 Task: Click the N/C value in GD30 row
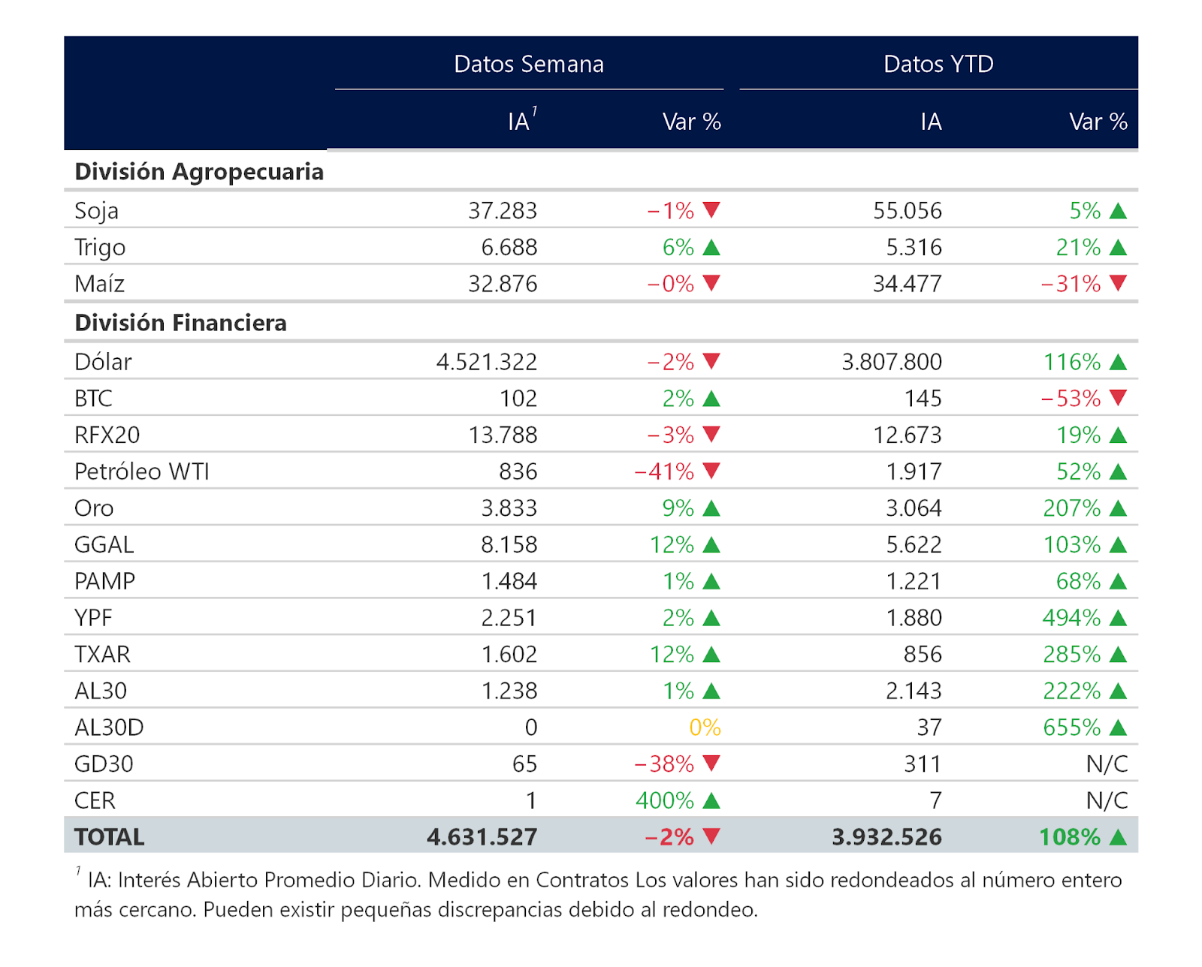point(1107,764)
